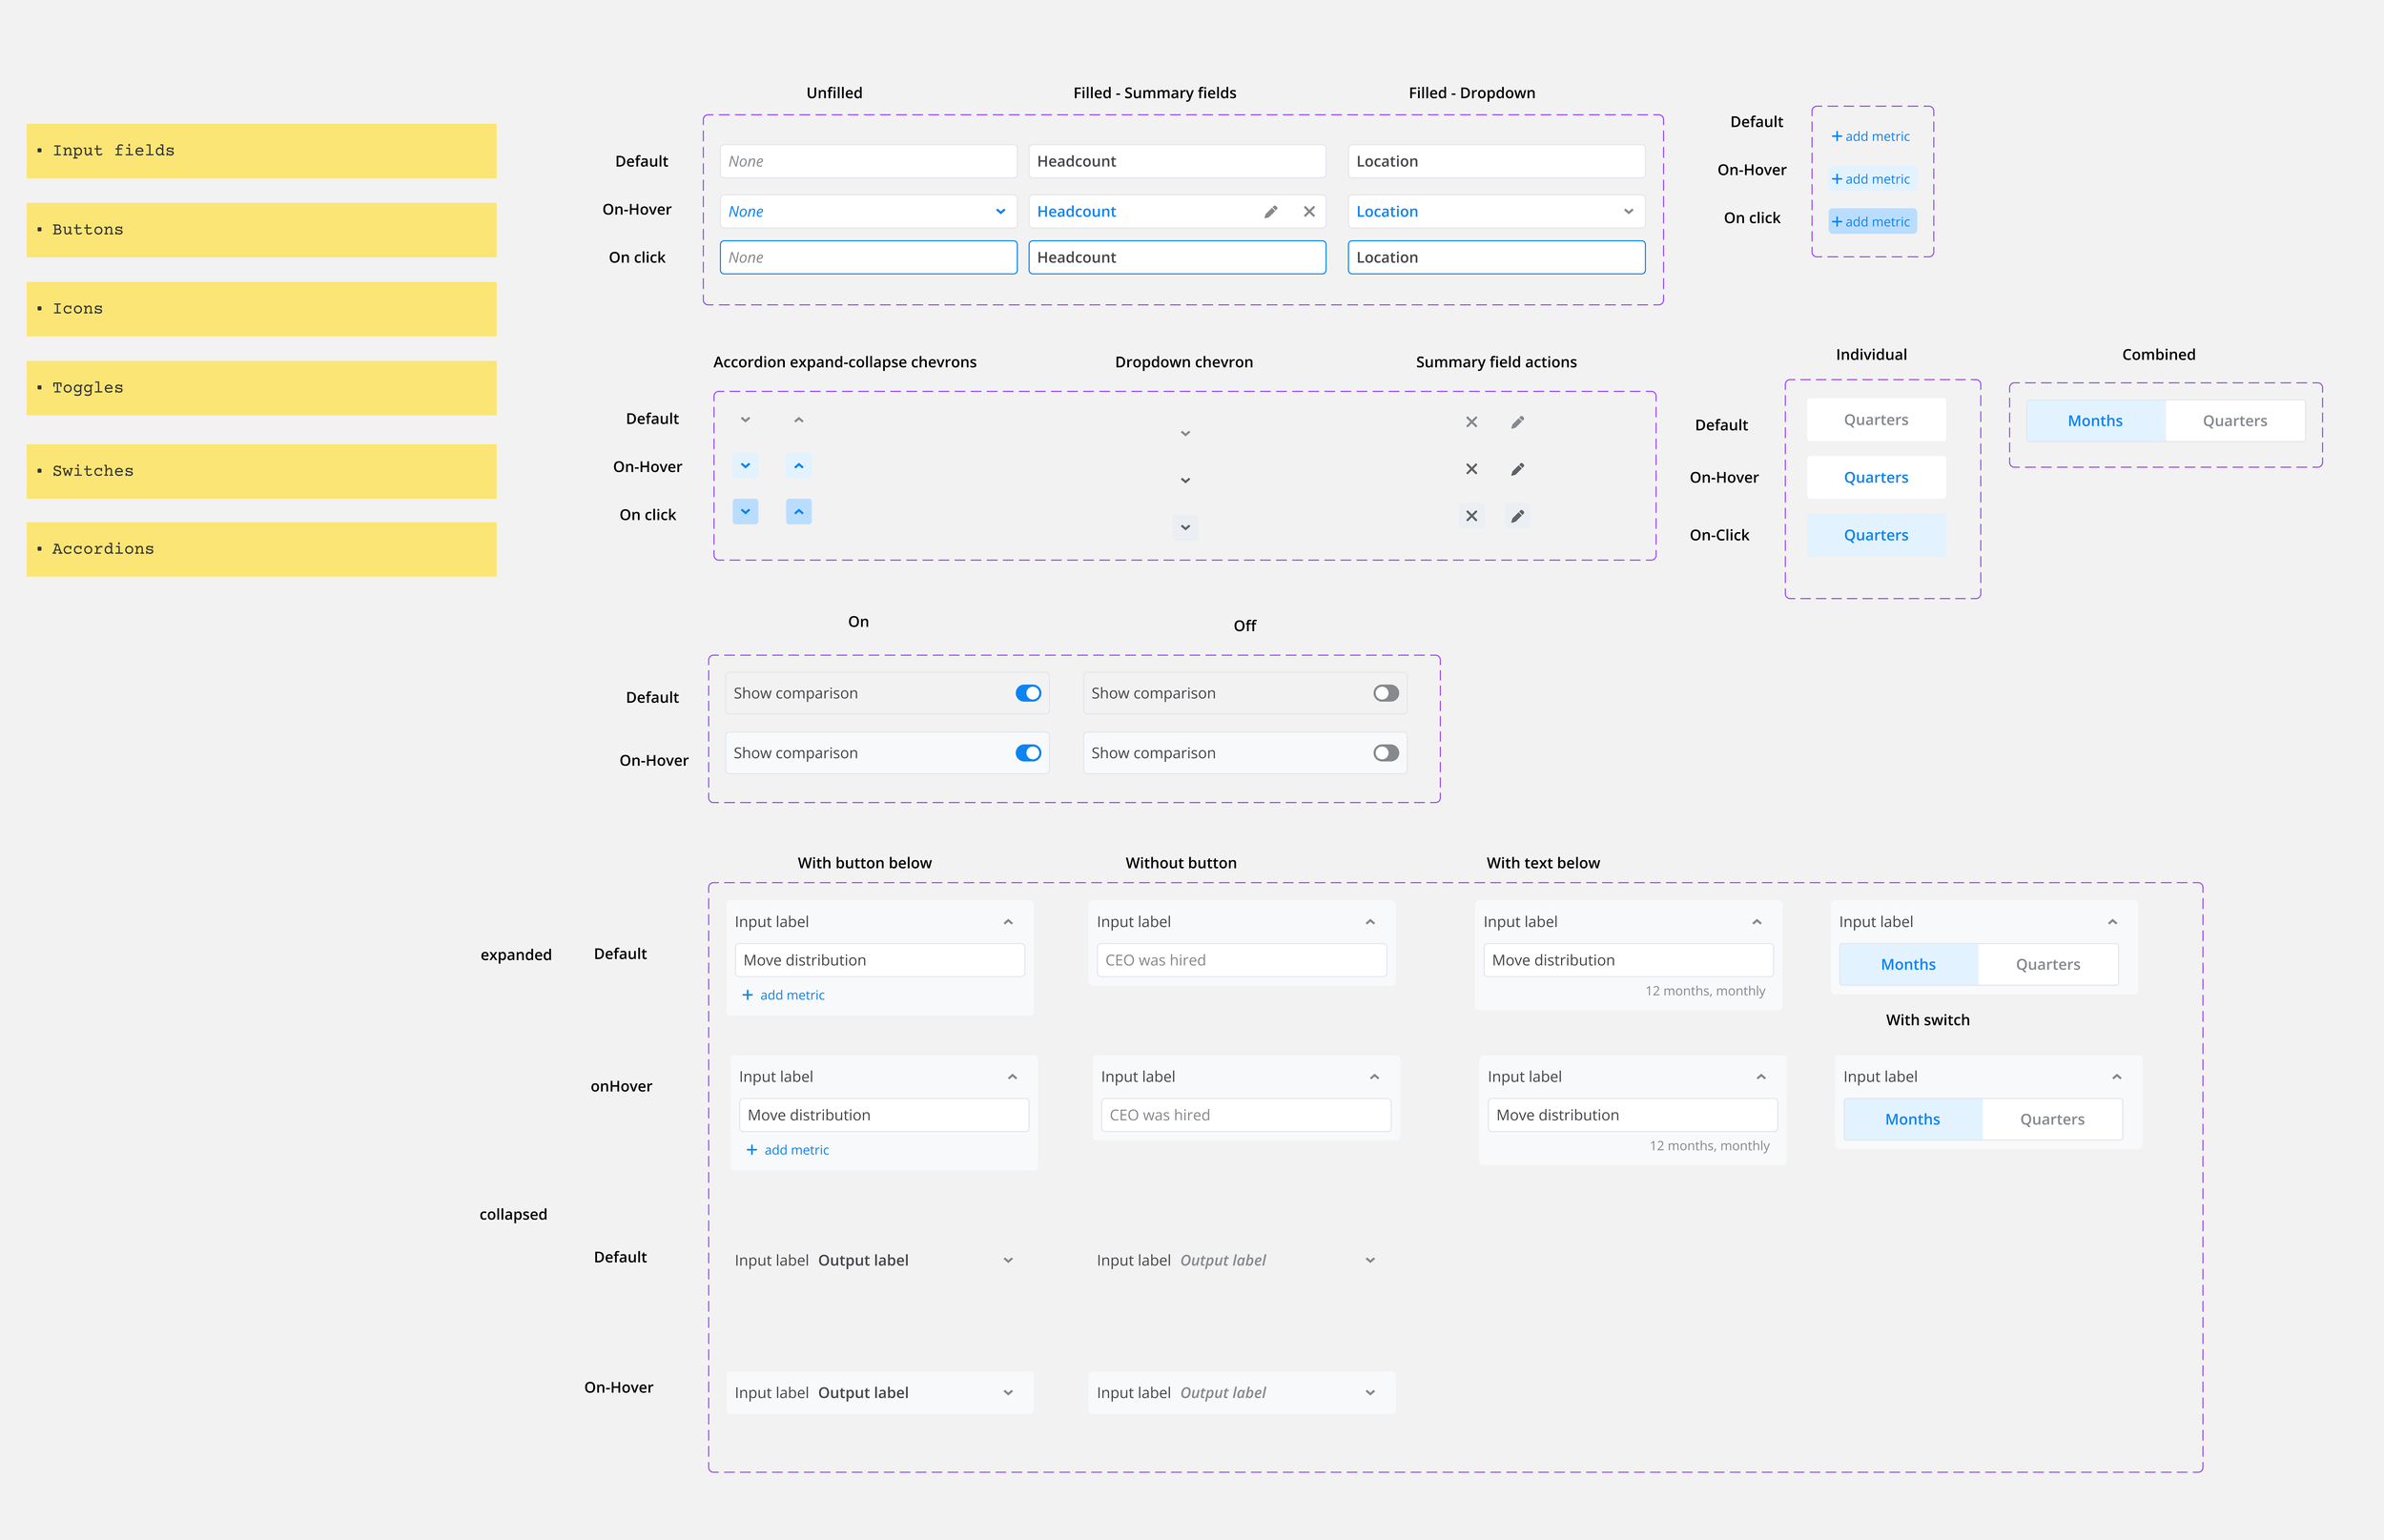Click the on-click highlighted add metric button
Image resolution: width=2384 pixels, height=1540 pixels.
1871,222
